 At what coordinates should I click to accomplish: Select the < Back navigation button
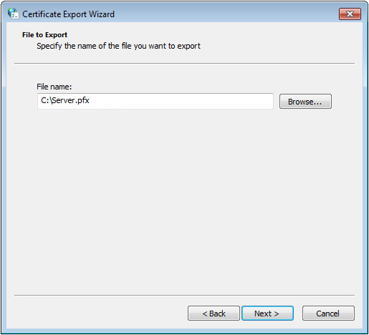coord(214,313)
